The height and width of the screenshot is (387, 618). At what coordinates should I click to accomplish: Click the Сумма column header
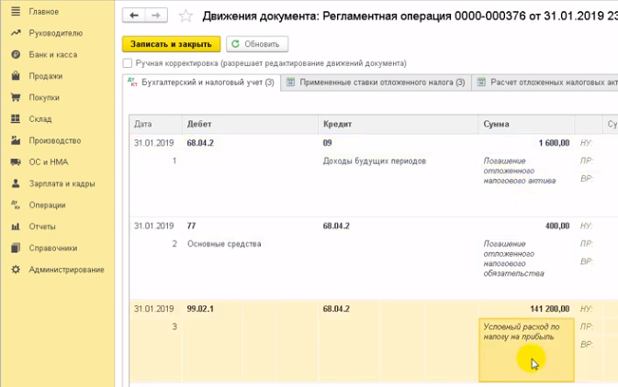(x=496, y=123)
